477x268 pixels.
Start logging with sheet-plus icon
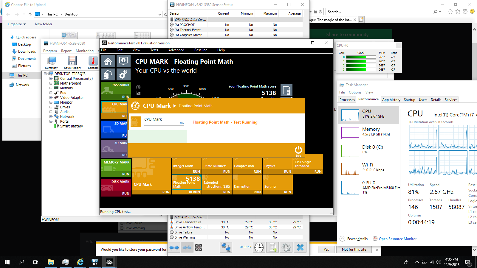(x=272, y=247)
